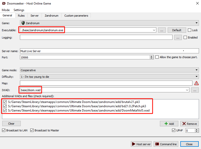Open the Settings menu
The height and width of the screenshot is (149, 201).
point(19,10)
